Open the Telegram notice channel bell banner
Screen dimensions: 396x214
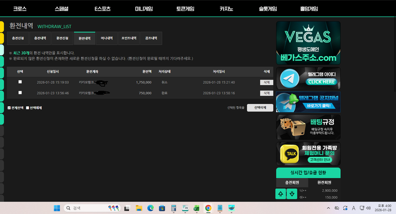tap(308, 102)
